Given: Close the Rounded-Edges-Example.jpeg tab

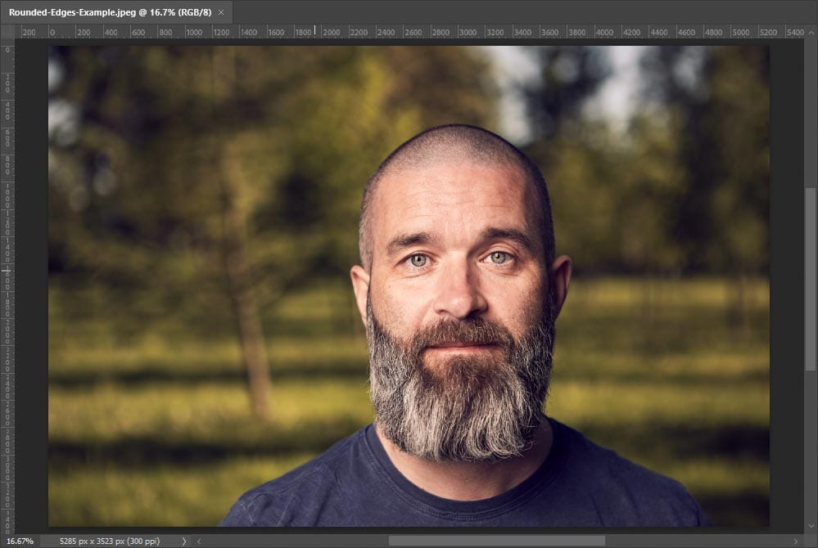Looking at the screenshot, I should tap(221, 12).
